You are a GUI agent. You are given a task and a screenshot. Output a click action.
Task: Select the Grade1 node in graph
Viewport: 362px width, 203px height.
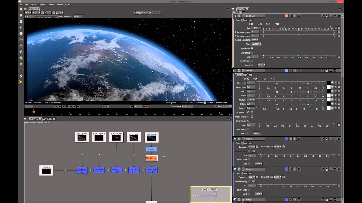click(152, 149)
